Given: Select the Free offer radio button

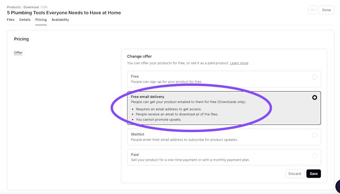Looking at the screenshot, I should [x=315, y=77].
